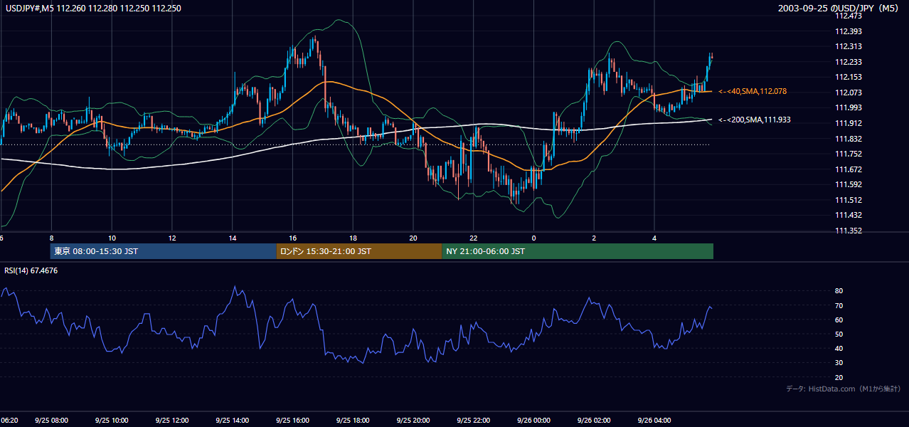Screen dimensions: 909x427
Task: Click the 9/26 00:00 time axis label
Action: (534, 421)
